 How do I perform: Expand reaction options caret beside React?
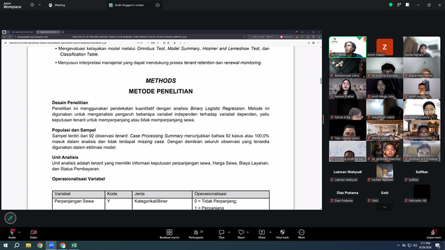pyautogui.click(x=248, y=232)
